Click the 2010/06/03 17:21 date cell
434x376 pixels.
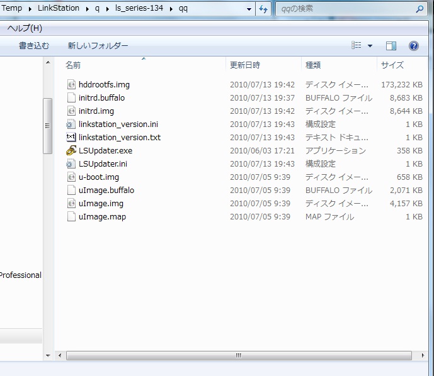tap(262, 150)
